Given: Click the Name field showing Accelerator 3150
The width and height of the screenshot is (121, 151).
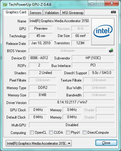Looking at the screenshot, I should pos(59,21).
